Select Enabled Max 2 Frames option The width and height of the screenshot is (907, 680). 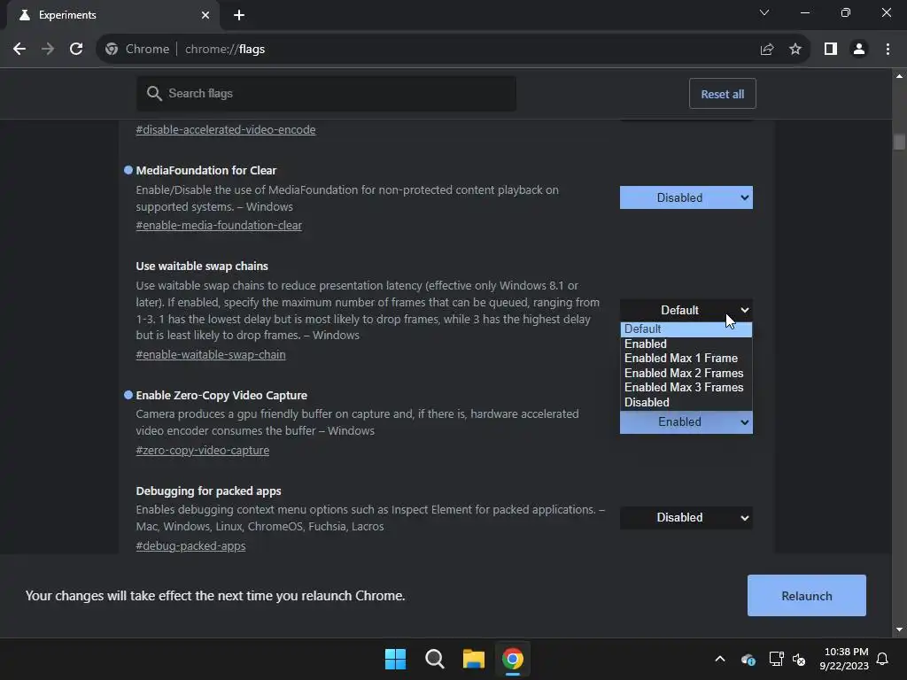[686, 374]
